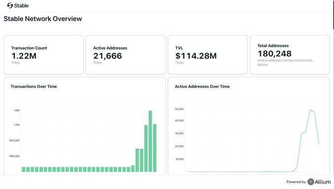
Task: Click the Stable logo in the header
Action: click(x=18, y=5)
